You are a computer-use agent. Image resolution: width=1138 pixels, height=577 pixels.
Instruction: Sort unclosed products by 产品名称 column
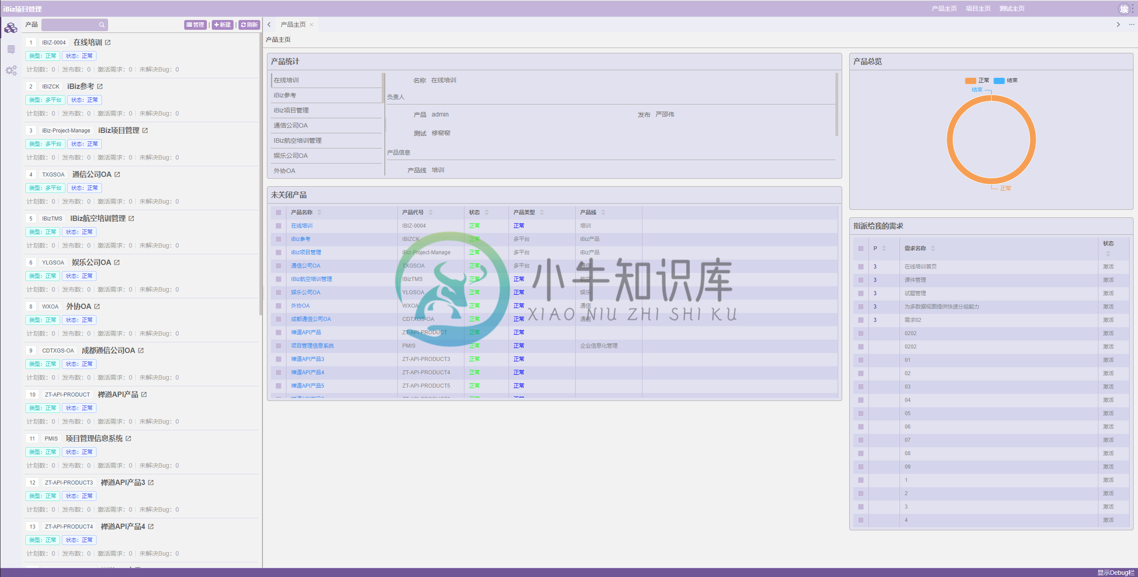point(319,212)
